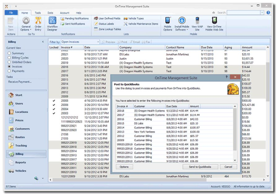This screenshot has width=279, height=194.
Task: Toggle locked checkmark for invoice 20006
Action: pyautogui.click(x=54, y=105)
